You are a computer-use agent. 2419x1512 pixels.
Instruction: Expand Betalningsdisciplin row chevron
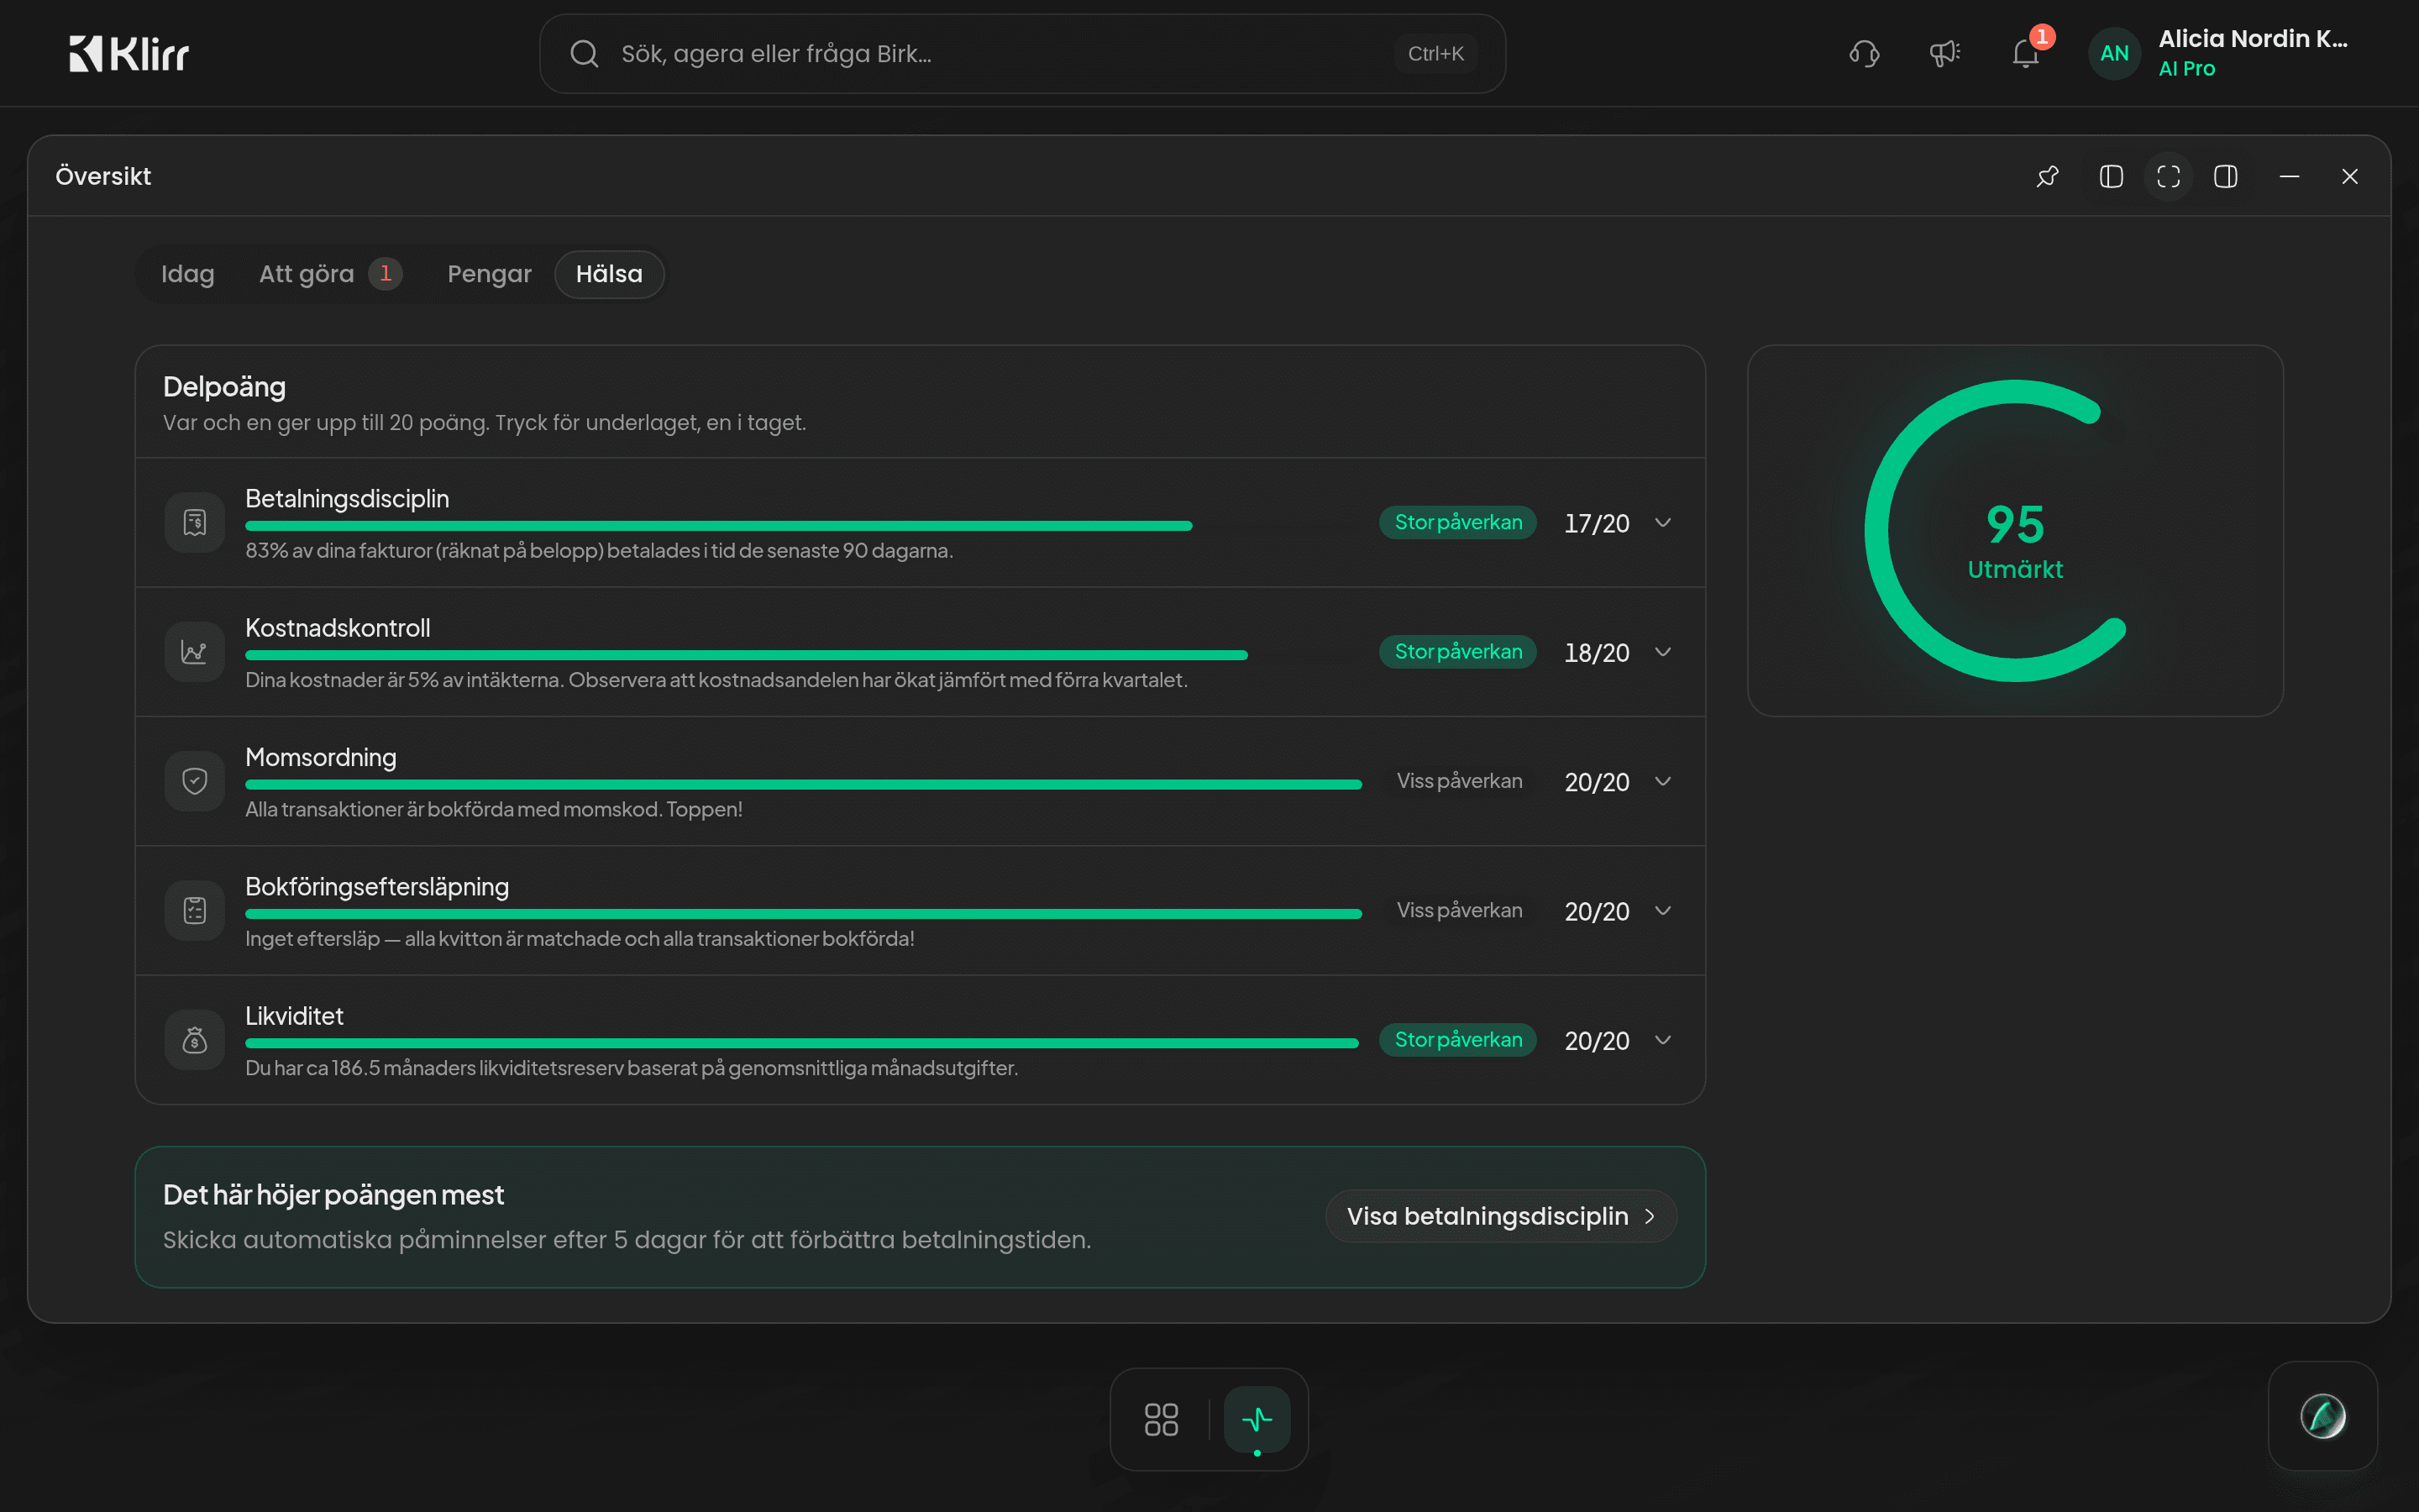pyautogui.click(x=1662, y=522)
